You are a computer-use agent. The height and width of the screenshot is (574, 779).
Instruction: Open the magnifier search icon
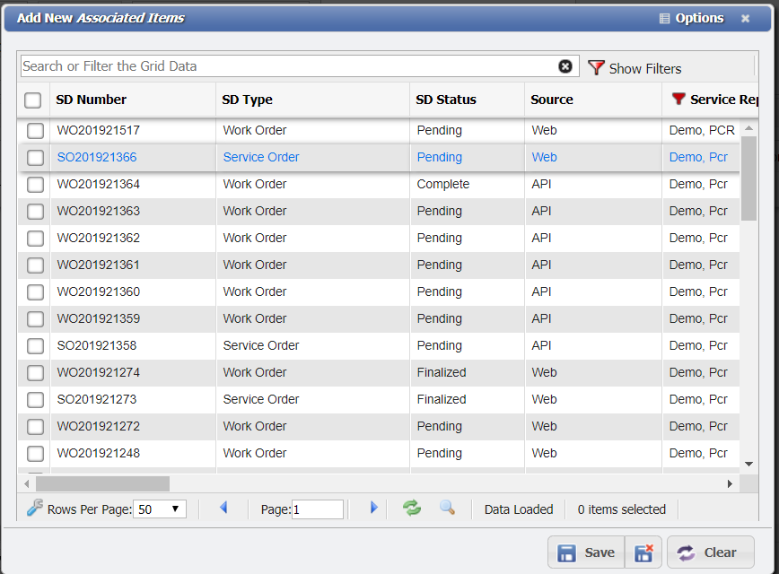point(446,508)
